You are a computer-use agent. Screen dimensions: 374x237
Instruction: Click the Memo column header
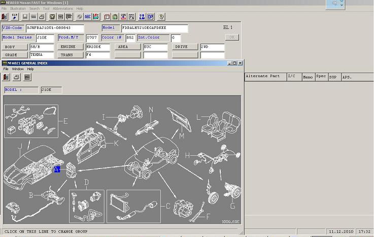pyautogui.click(x=308, y=77)
